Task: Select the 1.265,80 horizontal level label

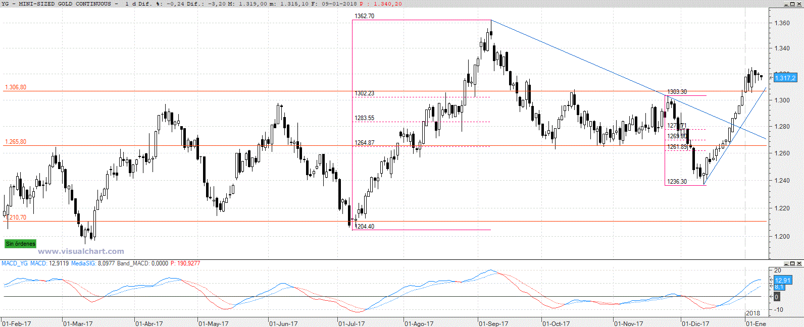Action: point(16,142)
